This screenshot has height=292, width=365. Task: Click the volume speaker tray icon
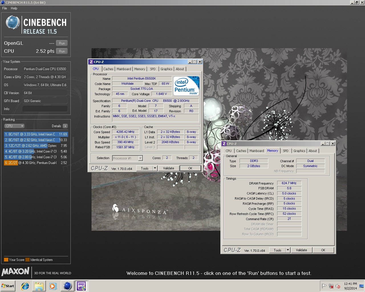point(338,286)
